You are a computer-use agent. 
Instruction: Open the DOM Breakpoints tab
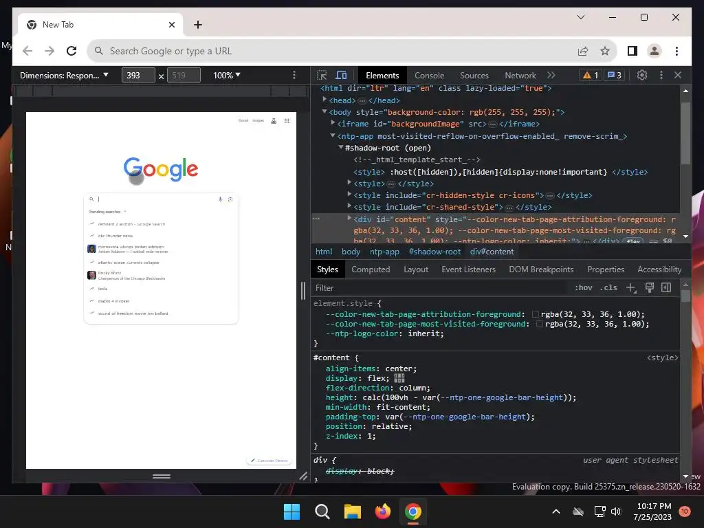tap(541, 269)
